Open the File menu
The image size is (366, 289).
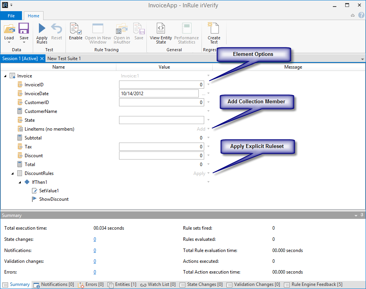click(x=11, y=16)
